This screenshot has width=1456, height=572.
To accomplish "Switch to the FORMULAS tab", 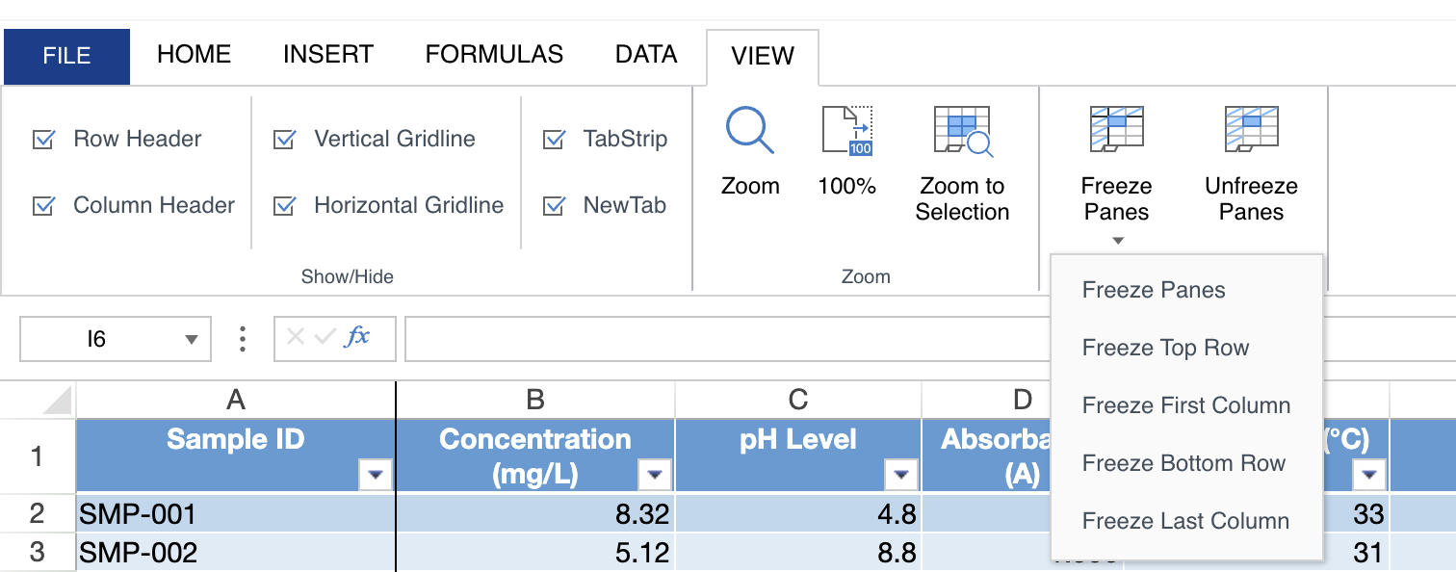I will coord(494,55).
